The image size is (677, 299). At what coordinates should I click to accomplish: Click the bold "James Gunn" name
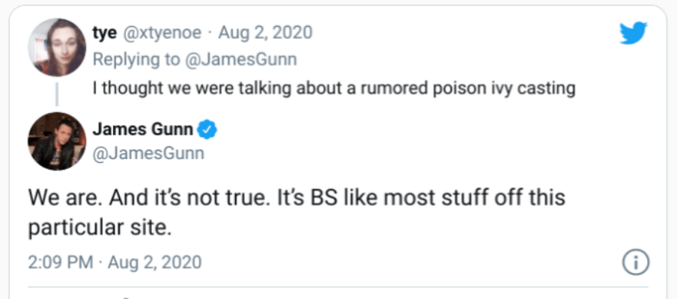[x=142, y=130]
